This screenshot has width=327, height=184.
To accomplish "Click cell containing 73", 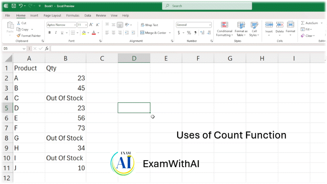I will point(66,128).
